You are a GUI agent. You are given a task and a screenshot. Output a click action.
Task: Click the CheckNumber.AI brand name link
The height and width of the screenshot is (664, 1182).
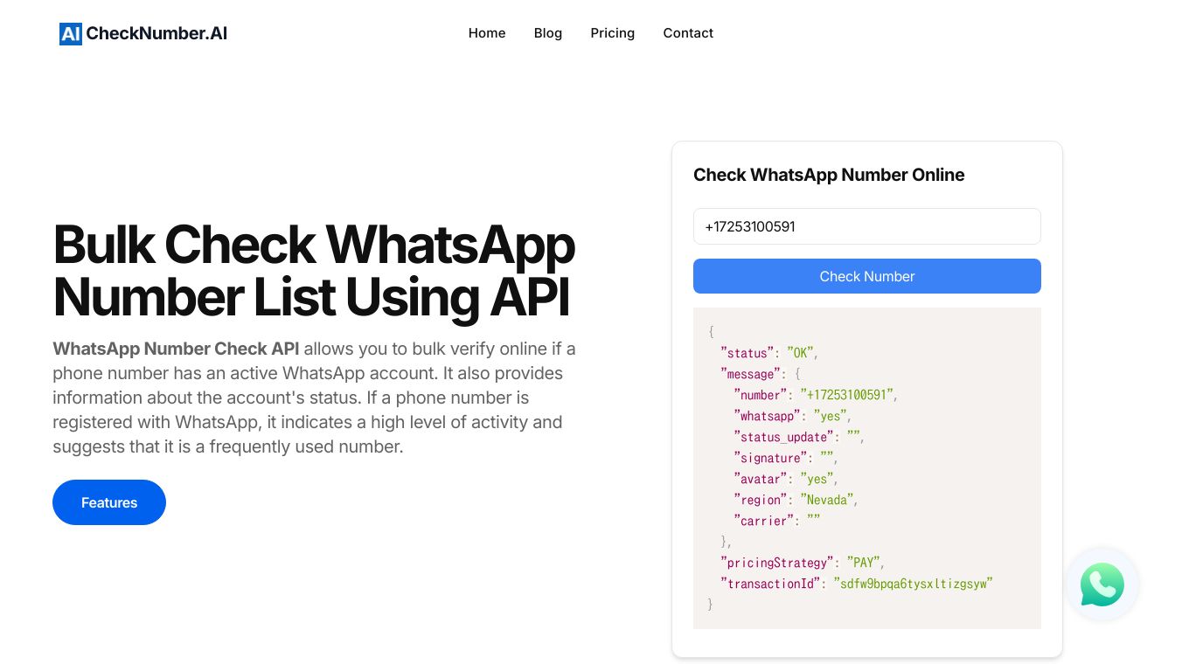pyautogui.click(x=156, y=33)
